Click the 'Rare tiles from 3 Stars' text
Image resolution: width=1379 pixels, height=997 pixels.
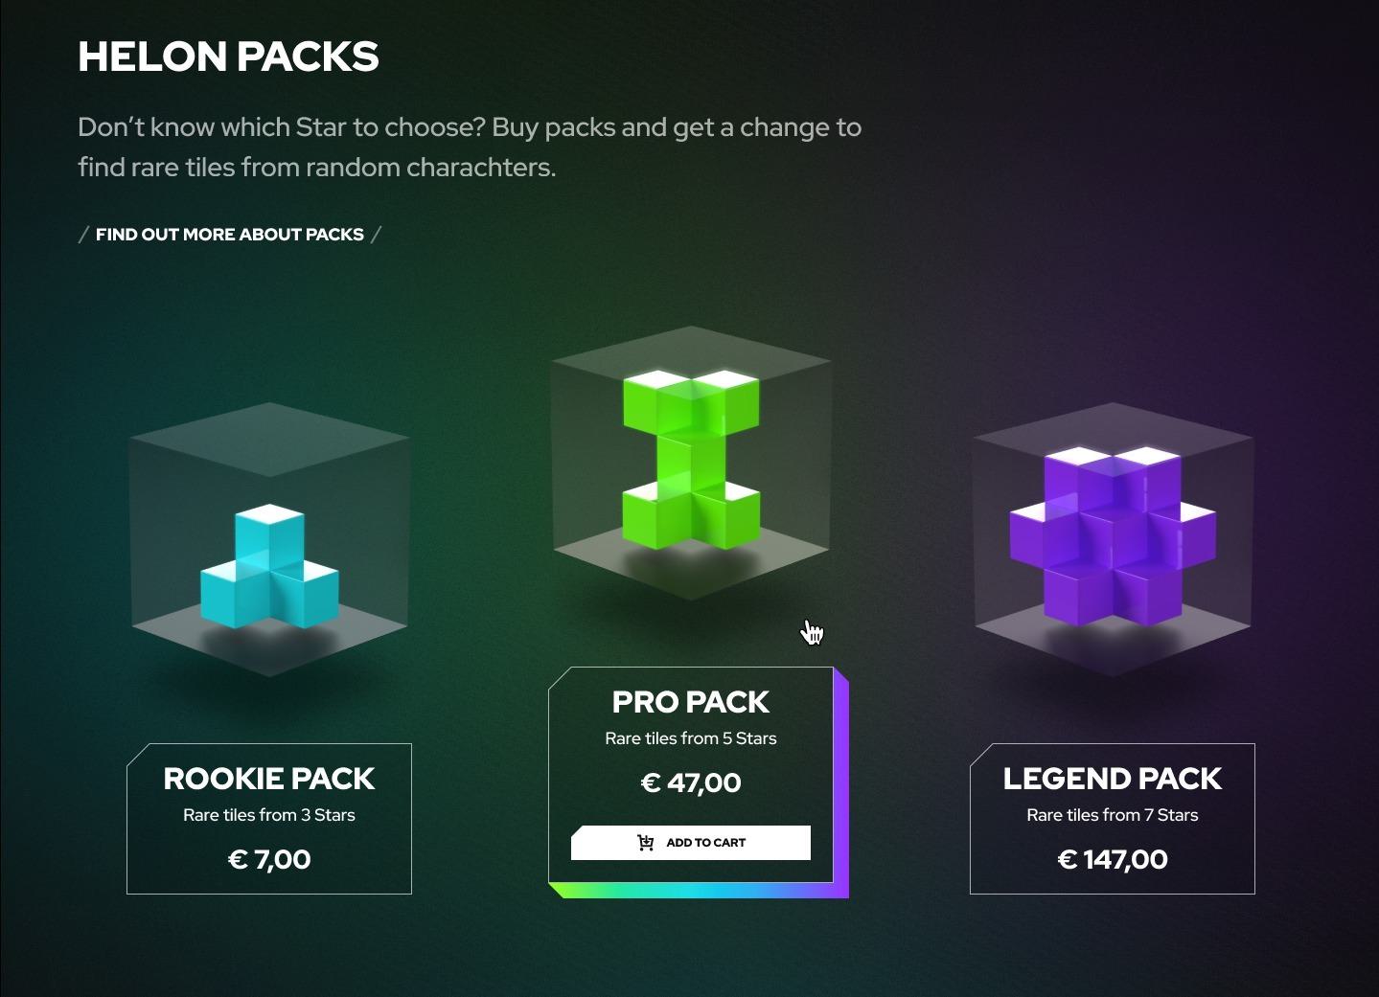click(269, 815)
